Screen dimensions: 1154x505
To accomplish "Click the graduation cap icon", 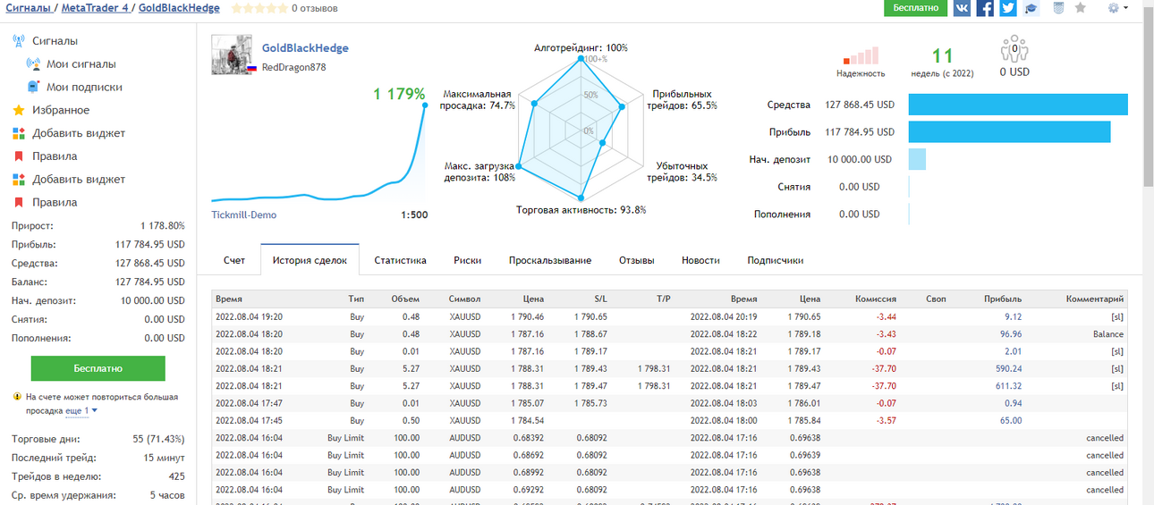I will 1031,8.
